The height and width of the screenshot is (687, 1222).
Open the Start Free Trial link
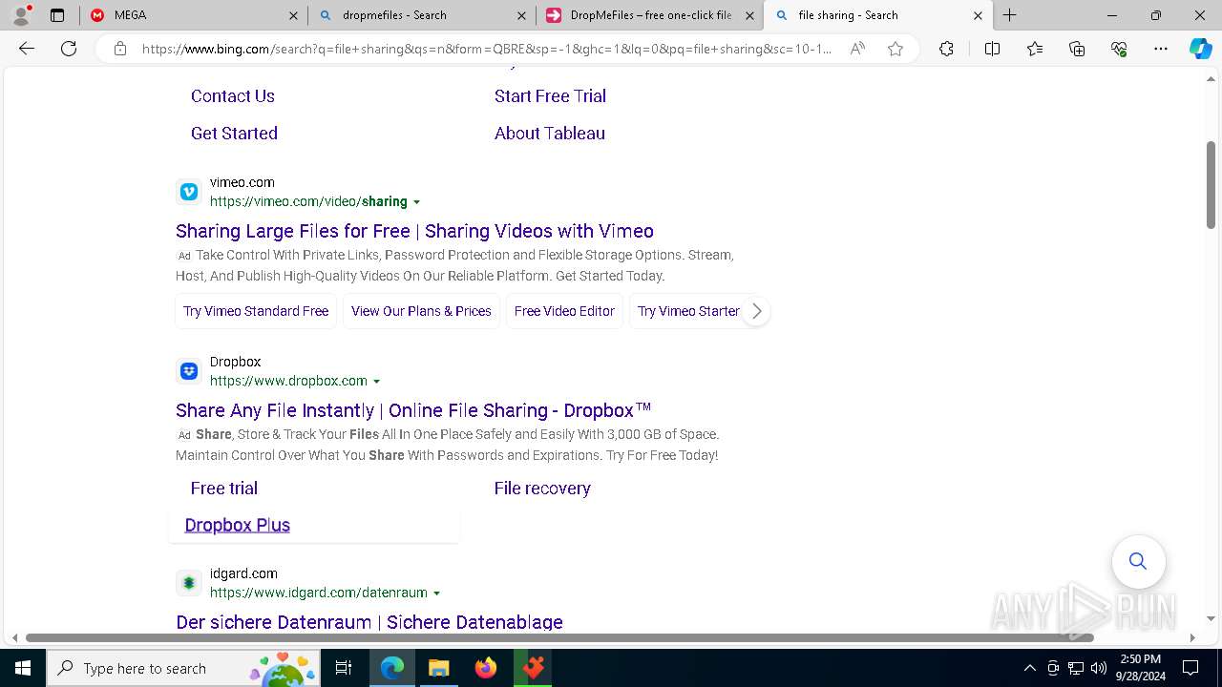tap(550, 96)
